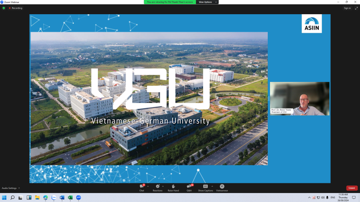Image resolution: width=360 pixels, height=202 pixels.
Task: Open Microsoft Excel from taskbar
Action: (x=70, y=197)
